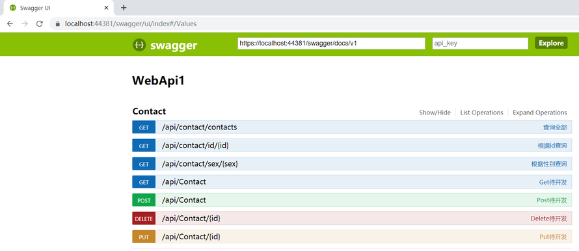This screenshot has height=251, width=579.
Task: Click the DELETE badge
Action: (x=144, y=218)
